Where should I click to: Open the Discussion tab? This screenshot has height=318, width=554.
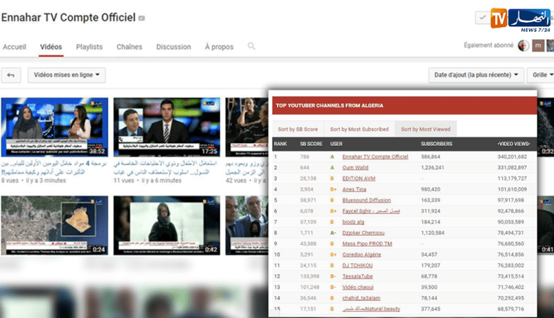point(174,47)
